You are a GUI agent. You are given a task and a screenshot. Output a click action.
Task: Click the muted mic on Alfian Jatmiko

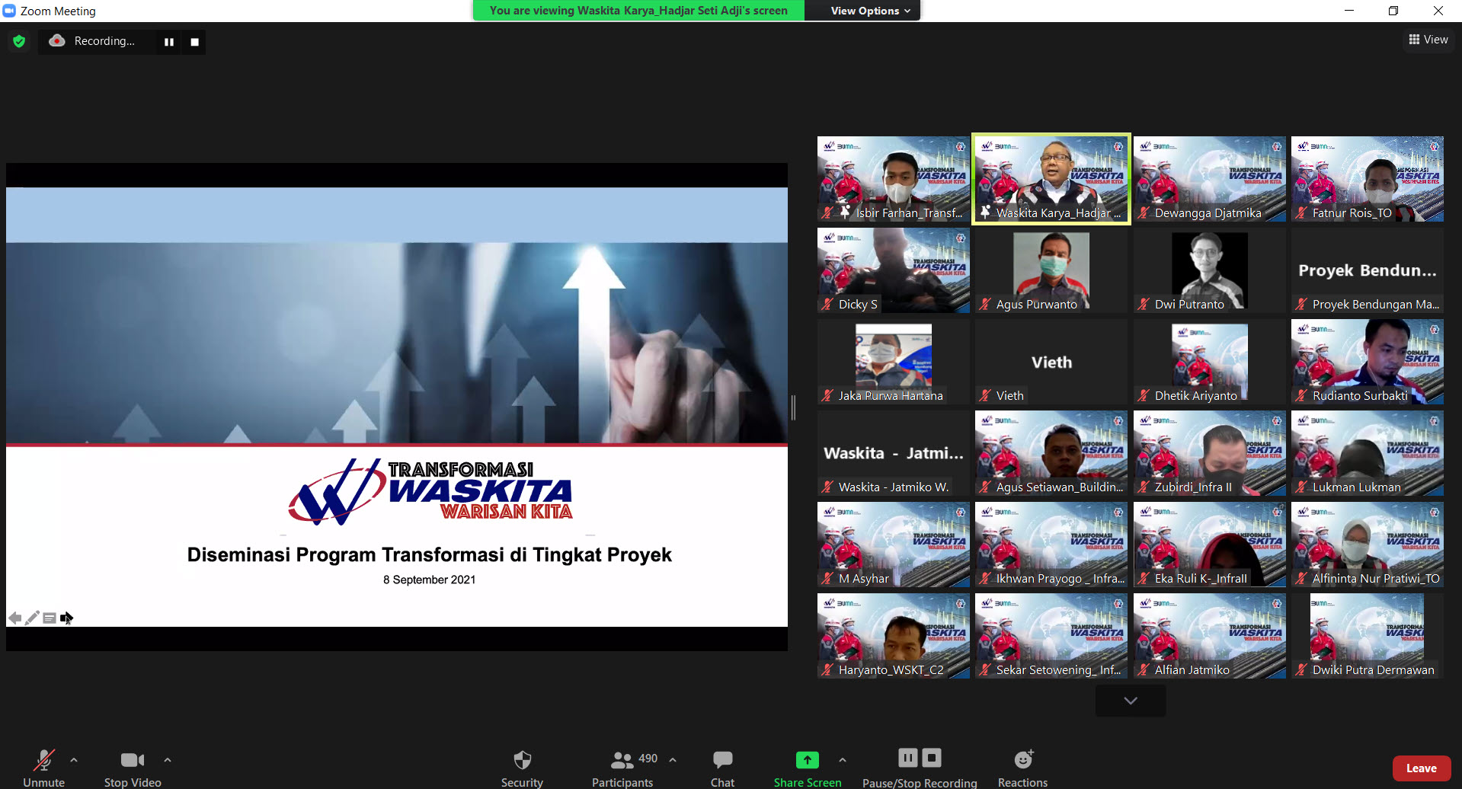coord(1144,670)
